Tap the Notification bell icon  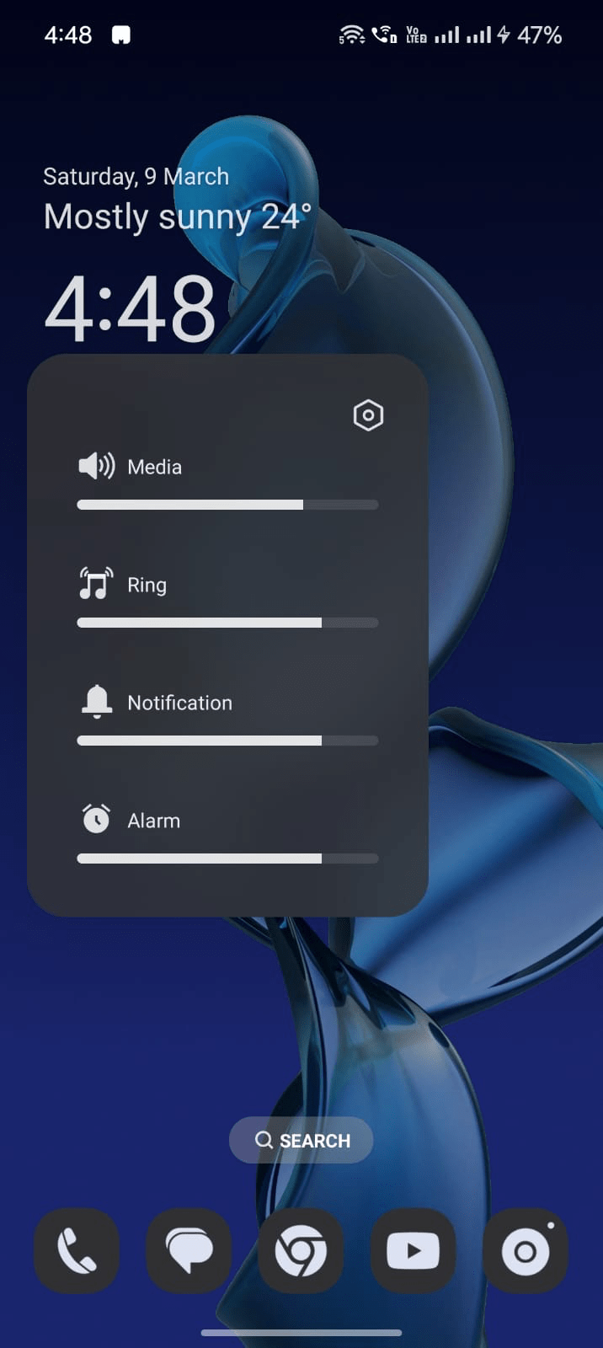pyautogui.click(x=97, y=701)
